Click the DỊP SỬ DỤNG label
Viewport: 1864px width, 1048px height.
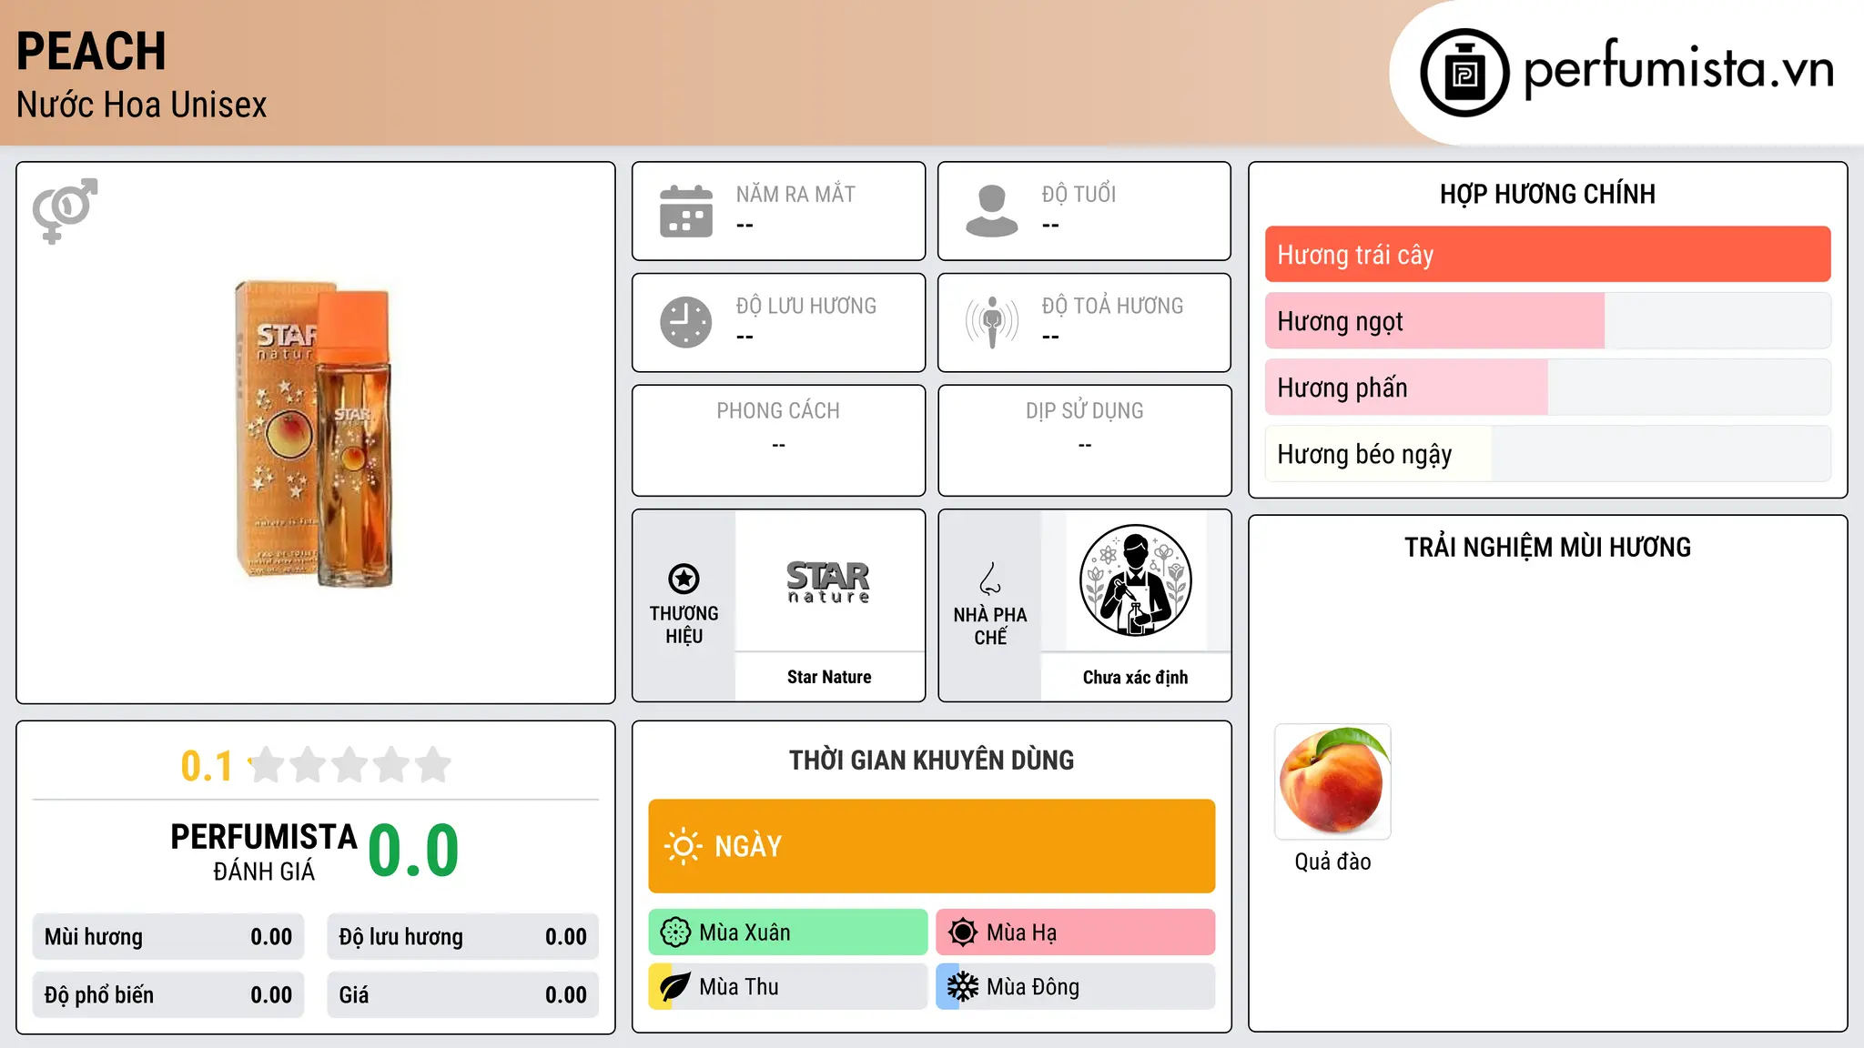click(1084, 410)
